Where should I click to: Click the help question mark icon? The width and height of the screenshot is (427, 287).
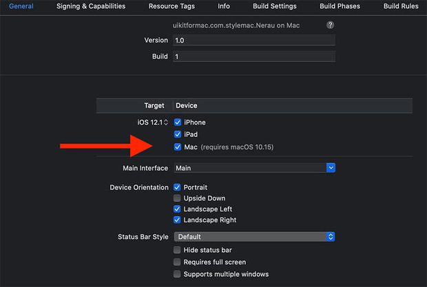(331, 25)
